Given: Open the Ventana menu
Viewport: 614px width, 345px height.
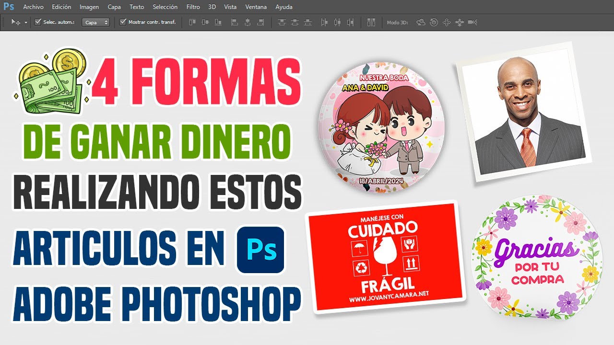Looking at the screenshot, I should 256,7.
